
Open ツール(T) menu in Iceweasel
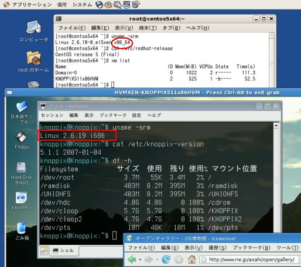pyautogui.click(x=288, y=248)
